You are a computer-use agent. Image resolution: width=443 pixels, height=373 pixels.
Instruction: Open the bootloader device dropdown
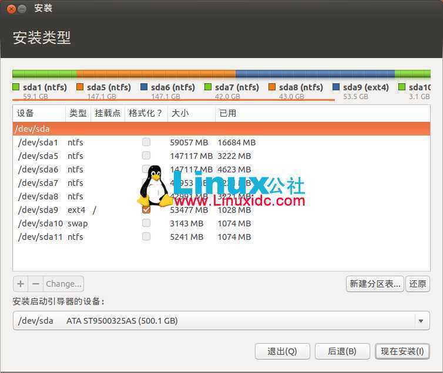click(x=221, y=321)
